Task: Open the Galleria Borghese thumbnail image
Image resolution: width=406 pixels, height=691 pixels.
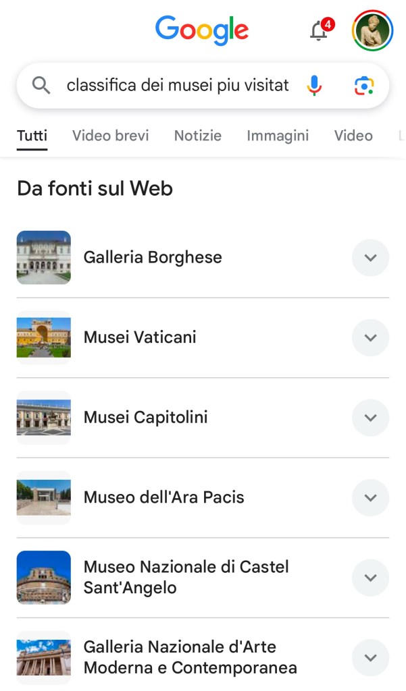Action: [44, 258]
